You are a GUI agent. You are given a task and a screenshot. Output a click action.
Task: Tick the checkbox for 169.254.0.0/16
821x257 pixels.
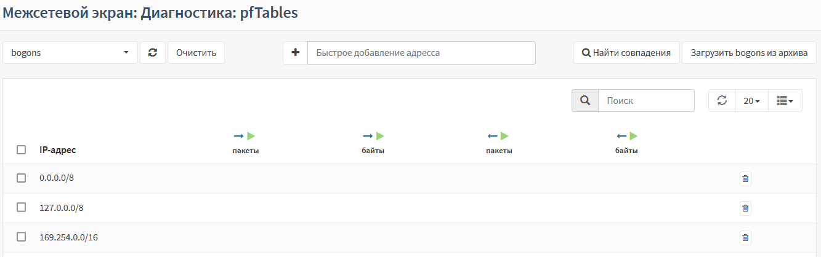click(22, 237)
